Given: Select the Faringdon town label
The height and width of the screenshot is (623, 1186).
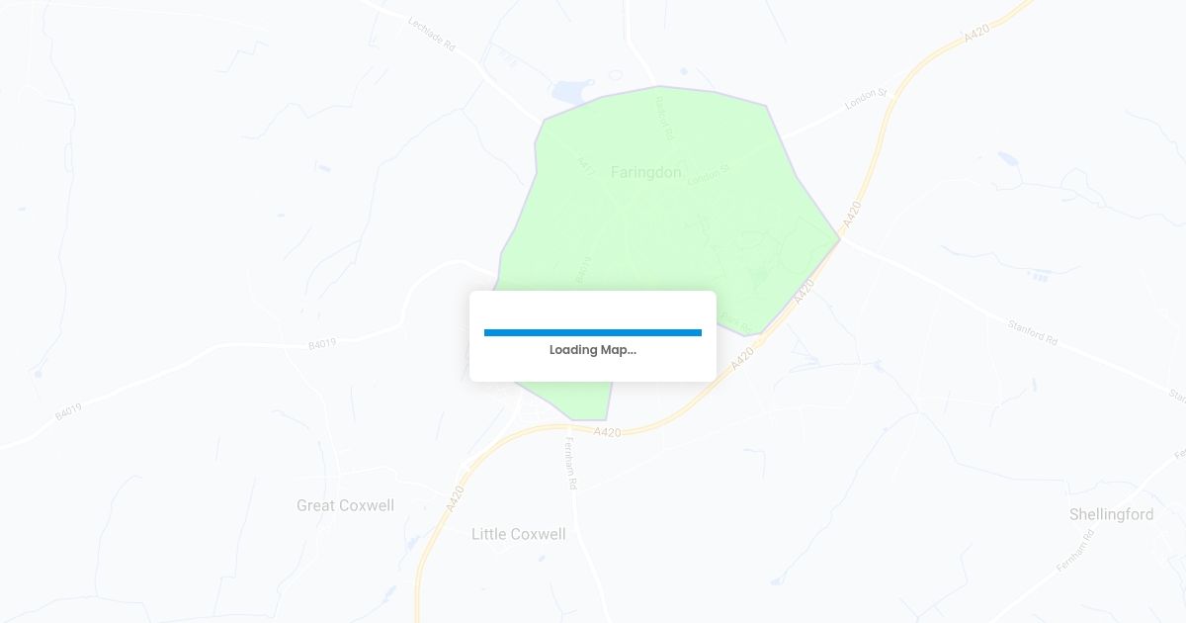Looking at the screenshot, I should point(646,172).
